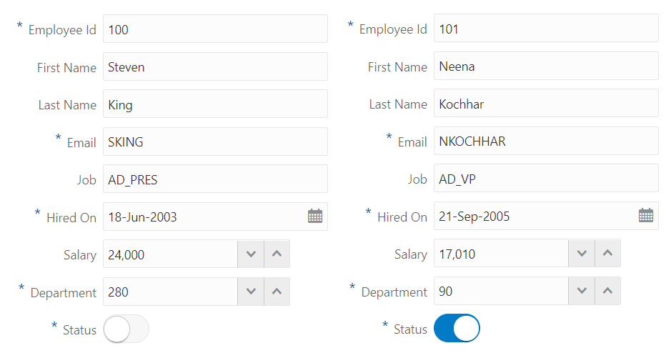Disable the Status switch for employee 101
The image size is (671, 353).
coord(457,329)
